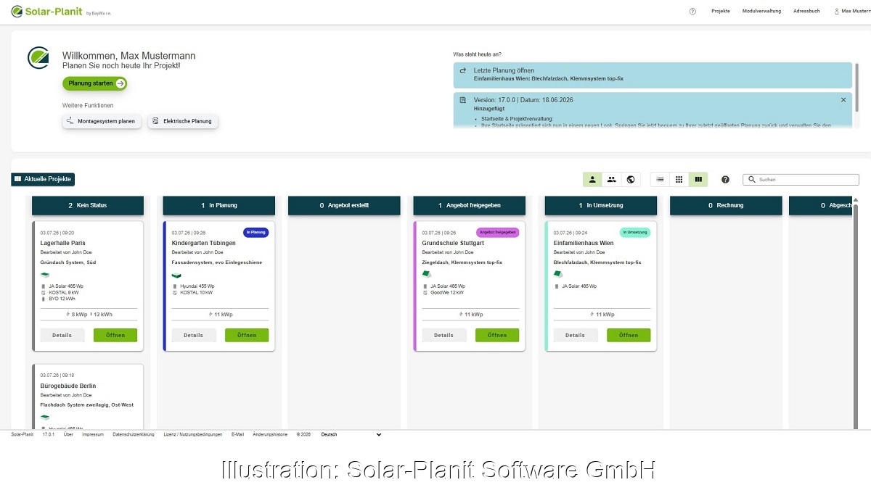Click the magnifier icon in search field
Image resolution: width=871 pixels, height=493 pixels.
click(751, 179)
